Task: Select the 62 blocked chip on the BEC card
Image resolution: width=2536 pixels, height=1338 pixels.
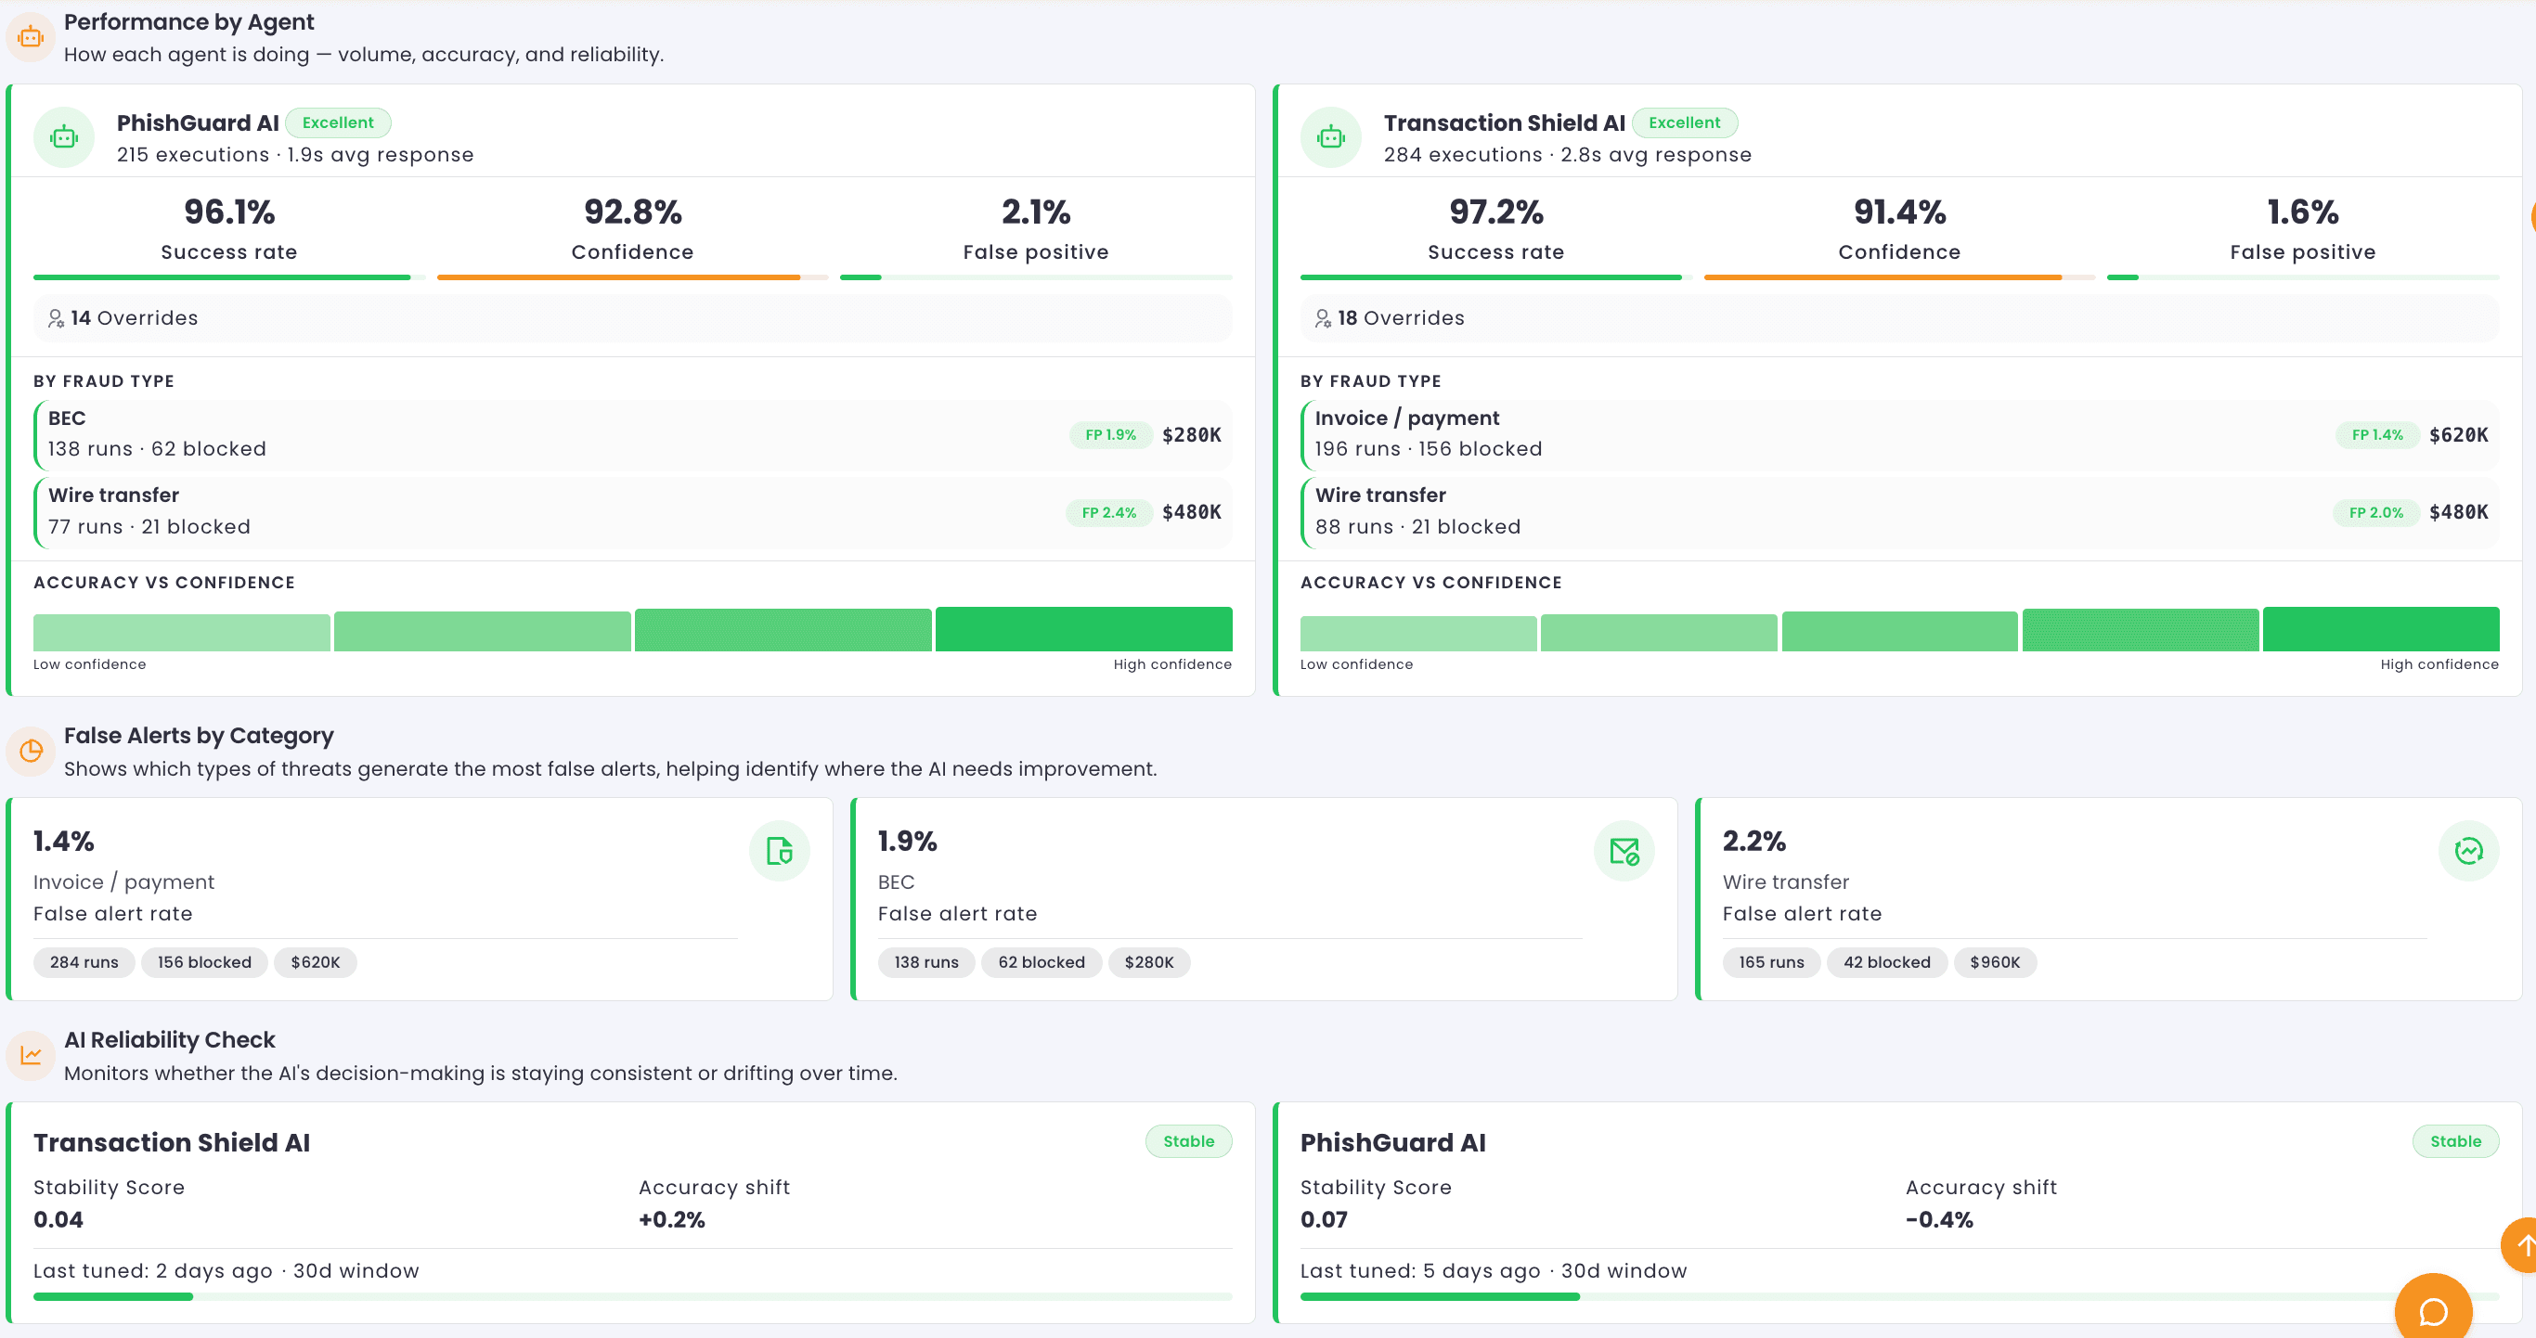Action: (x=1041, y=962)
